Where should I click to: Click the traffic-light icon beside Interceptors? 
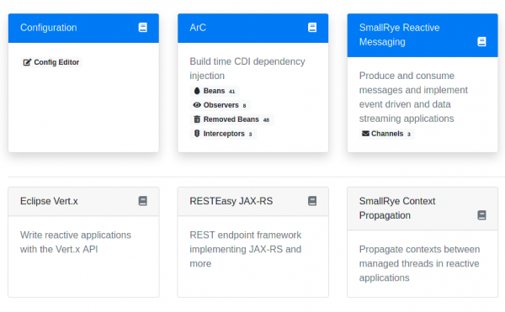197,134
